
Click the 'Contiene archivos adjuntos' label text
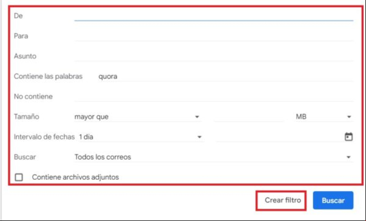75,177
